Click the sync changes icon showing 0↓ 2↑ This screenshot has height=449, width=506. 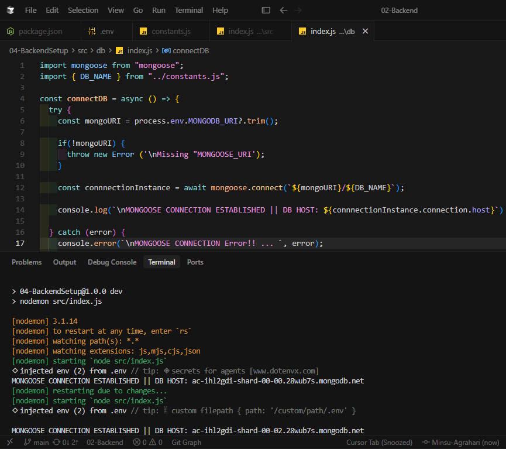(66, 442)
